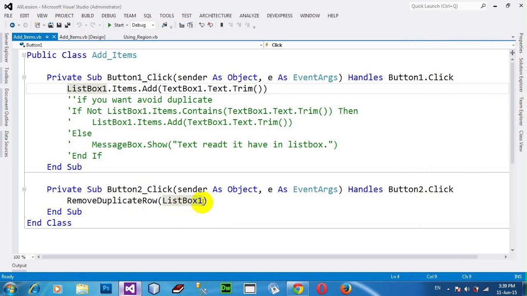Image resolution: width=527 pixels, height=296 pixels.
Task: Switch to the Using_Region.vb tab
Action: (x=140, y=37)
